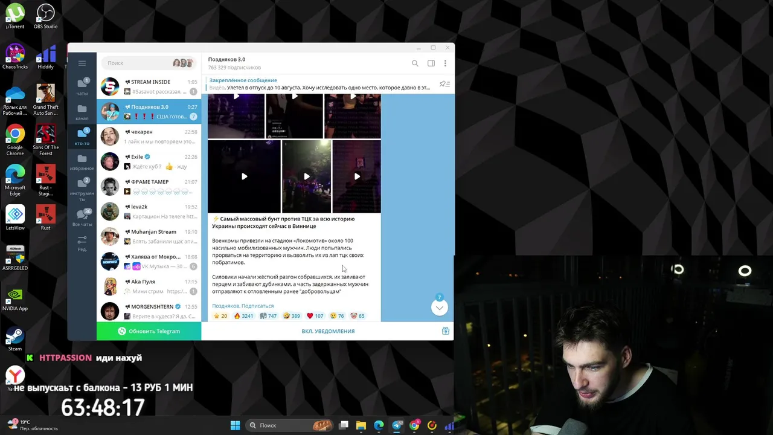Open the 'Поздняков 3.0' channel header title

226,59
